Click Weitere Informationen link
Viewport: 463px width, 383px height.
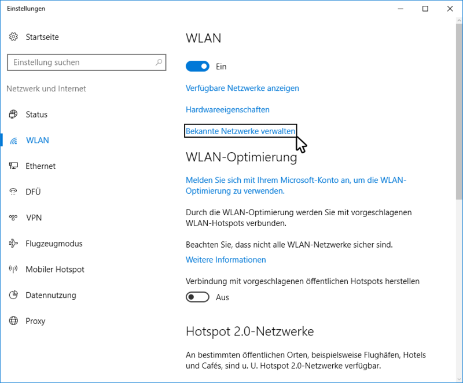[x=226, y=260]
